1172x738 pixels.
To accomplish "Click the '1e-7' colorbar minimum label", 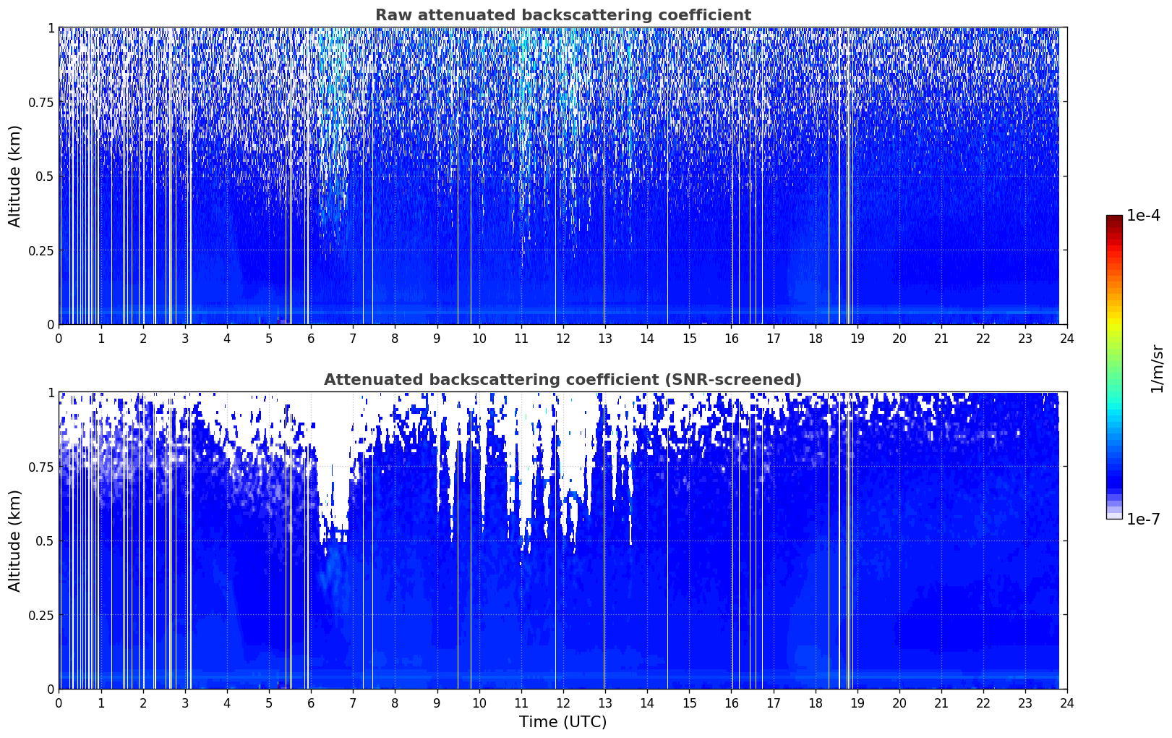I will point(1143,519).
